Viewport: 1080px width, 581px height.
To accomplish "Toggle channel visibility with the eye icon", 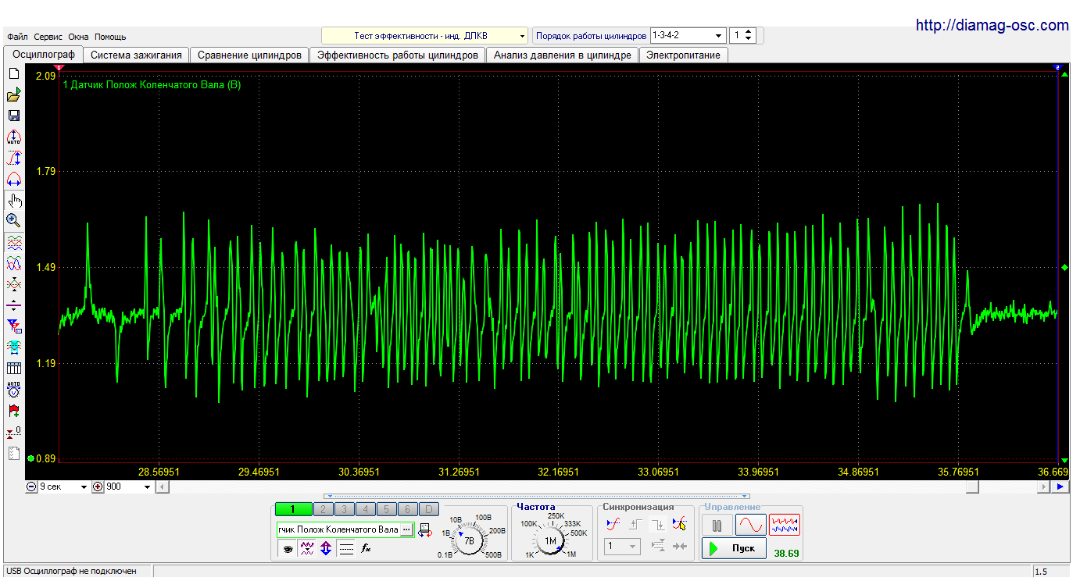I will point(288,548).
